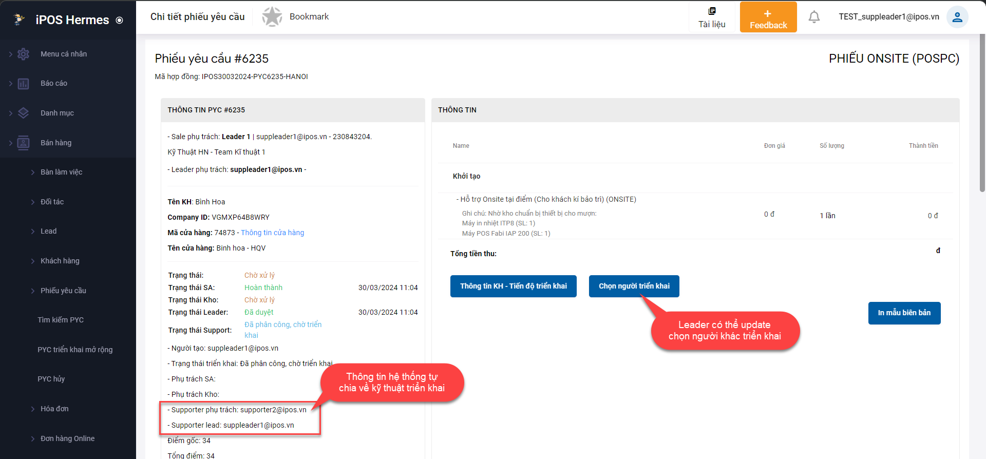The image size is (986, 459).
Task: Click the Danh mục layers icon
Action: (24, 113)
